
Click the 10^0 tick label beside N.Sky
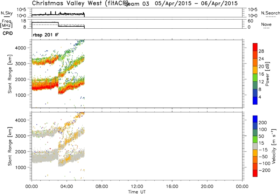[21, 16]
